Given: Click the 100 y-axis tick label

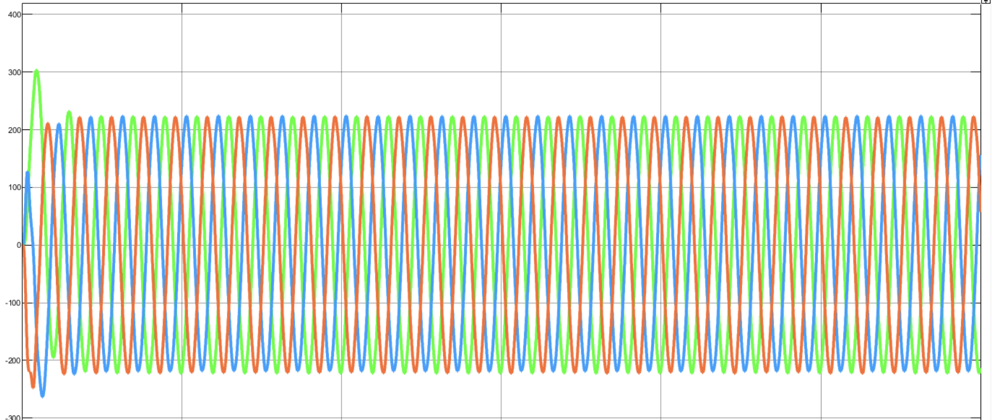Looking at the screenshot, I should (x=14, y=187).
